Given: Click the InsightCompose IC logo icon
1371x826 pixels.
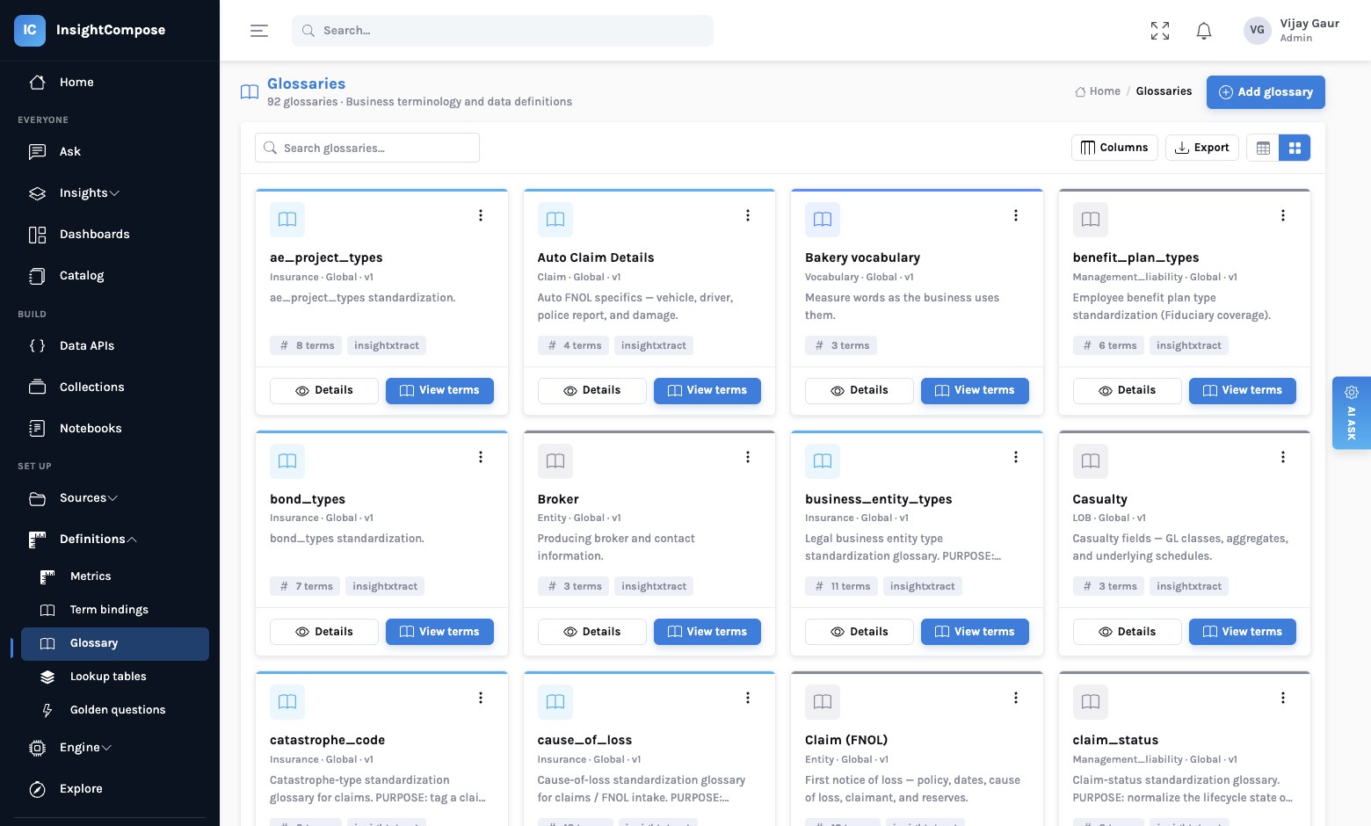Looking at the screenshot, I should click(x=30, y=30).
